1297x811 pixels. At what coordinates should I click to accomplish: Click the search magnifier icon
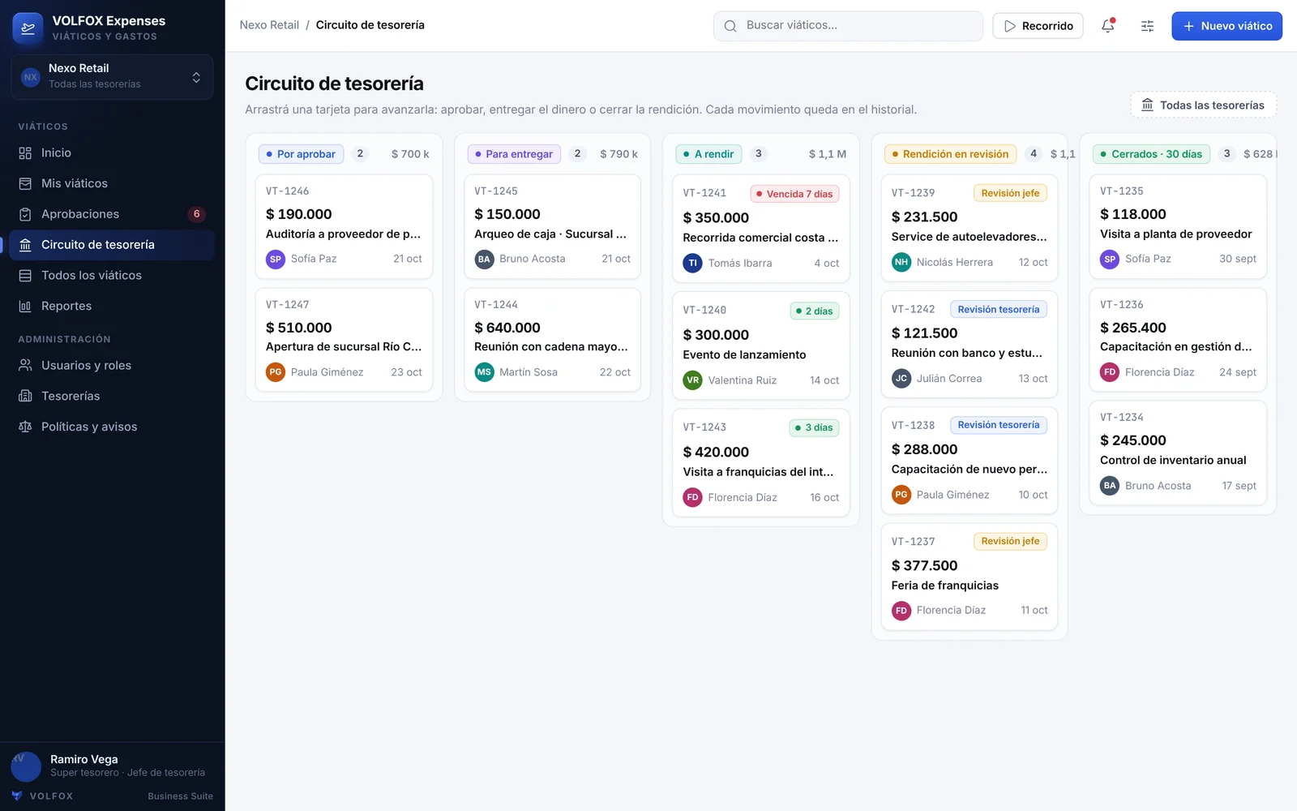pyautogui.click(x=730, y=26)
